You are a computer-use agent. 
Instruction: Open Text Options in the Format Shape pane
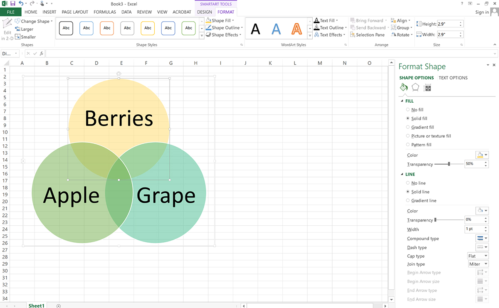pos(453,77)
